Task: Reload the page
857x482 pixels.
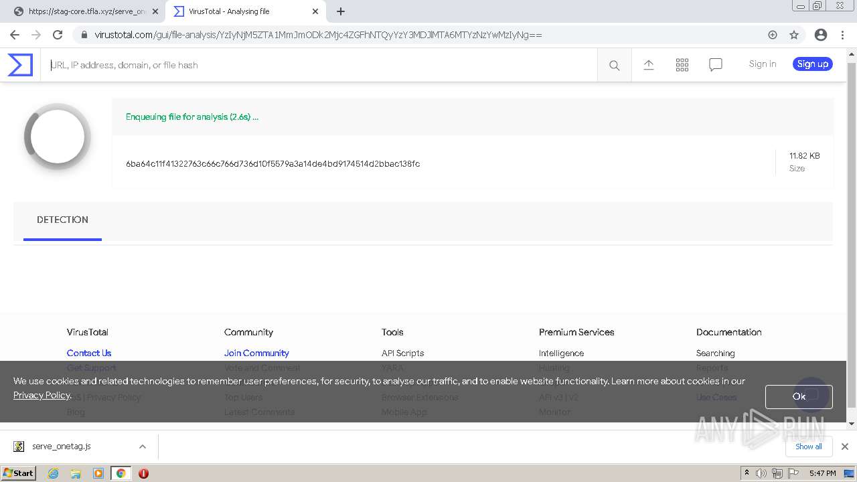Action: coord(58,35)
